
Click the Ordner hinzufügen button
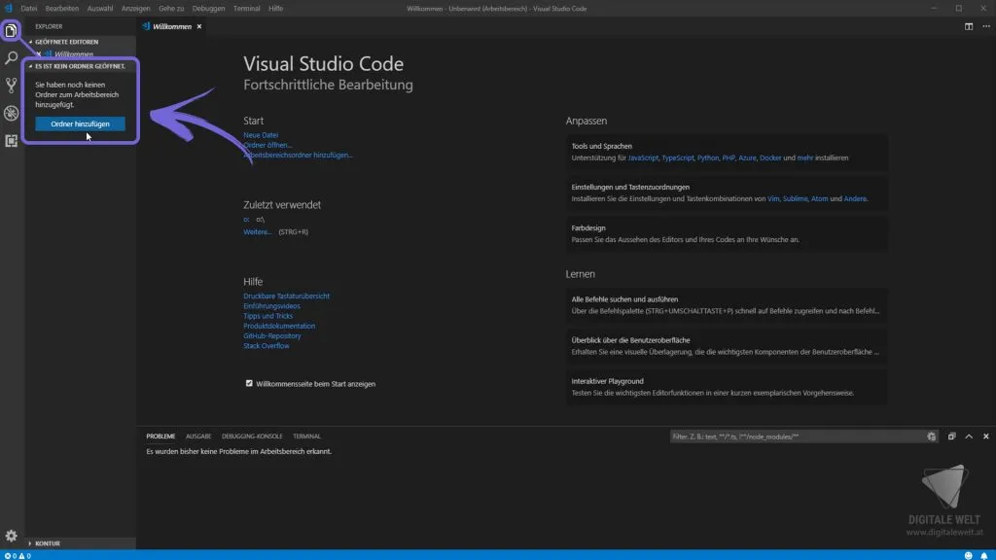click(80, 123)
